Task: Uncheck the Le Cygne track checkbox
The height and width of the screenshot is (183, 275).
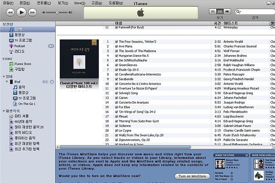Action: tap(116, 131)
